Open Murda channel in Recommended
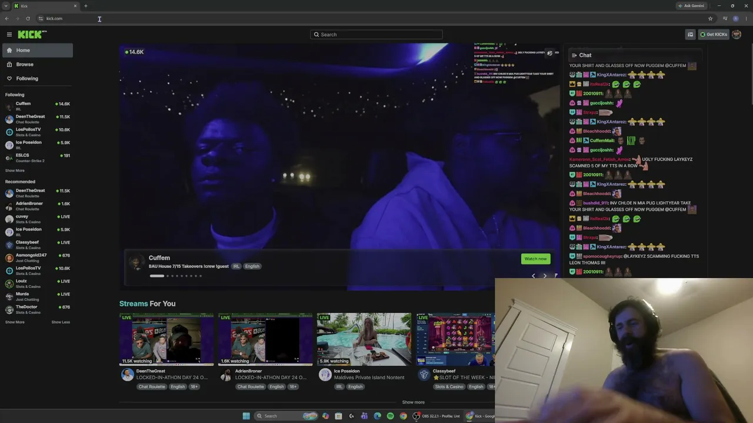753x423 pixels. click(x=38, y=297)
